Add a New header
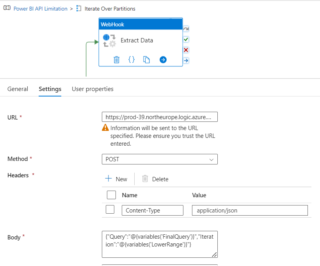 [116, 179]
